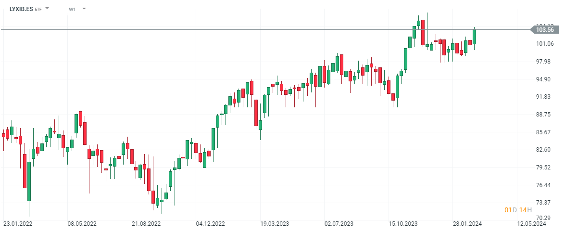
Task: Click the 21.08.2022 date label
Action: pos(146,224)
